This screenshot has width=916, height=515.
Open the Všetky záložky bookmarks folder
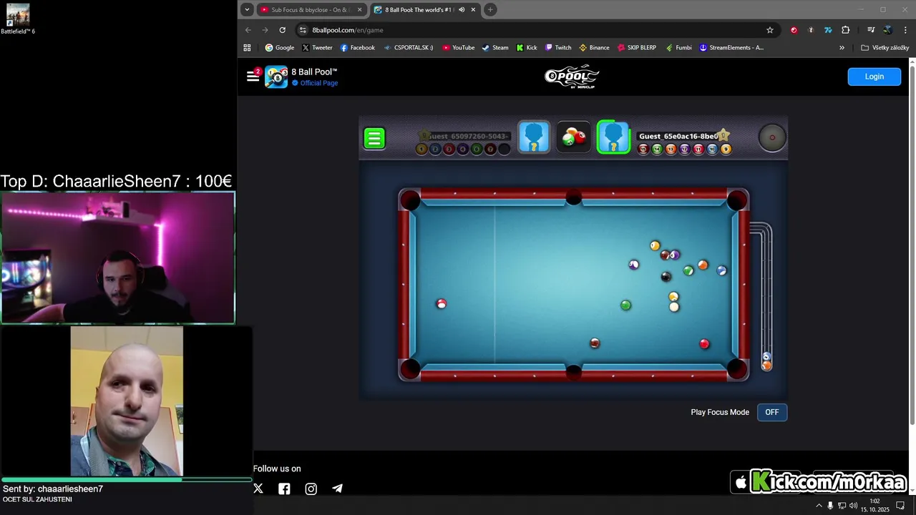(885, 48)
